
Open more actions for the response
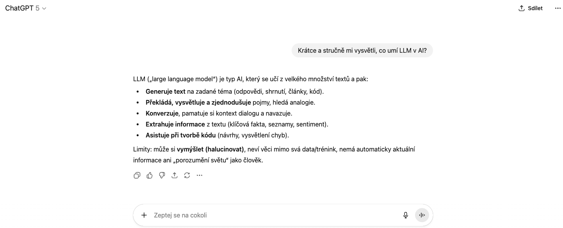coord(200,175)
